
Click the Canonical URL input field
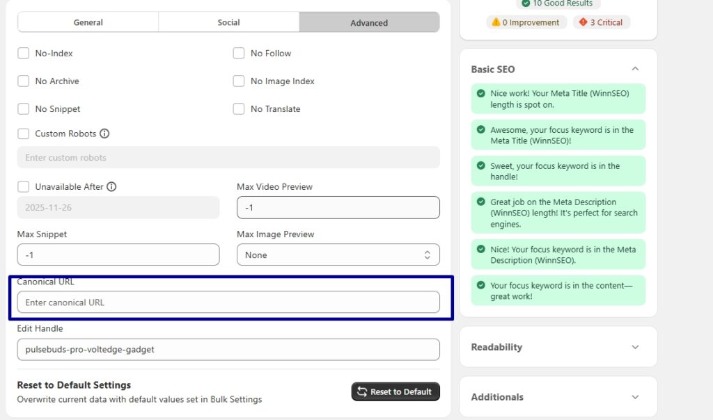click(x=228, y=302)
